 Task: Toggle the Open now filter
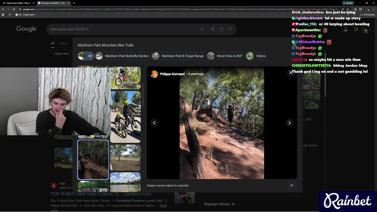[61, 54]
